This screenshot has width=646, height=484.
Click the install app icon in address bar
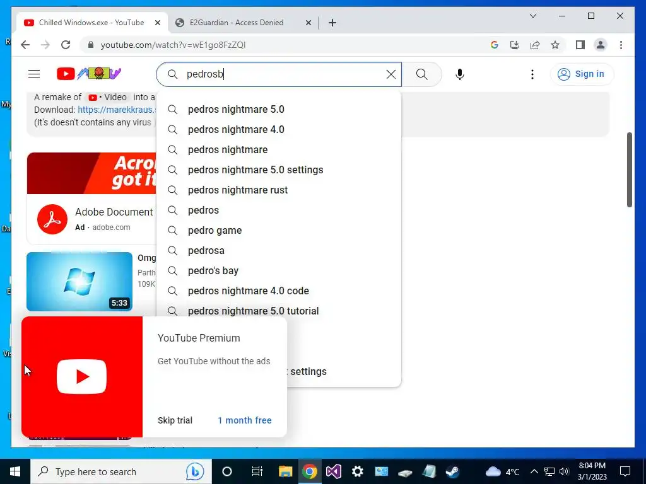coord(515,45)
